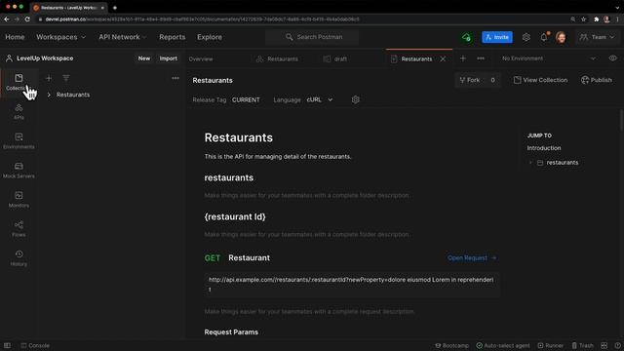Toggle environment quick look eye
The width and height of the screenshot is (624, 351).
pyautogui.click(x=613, y=58)
